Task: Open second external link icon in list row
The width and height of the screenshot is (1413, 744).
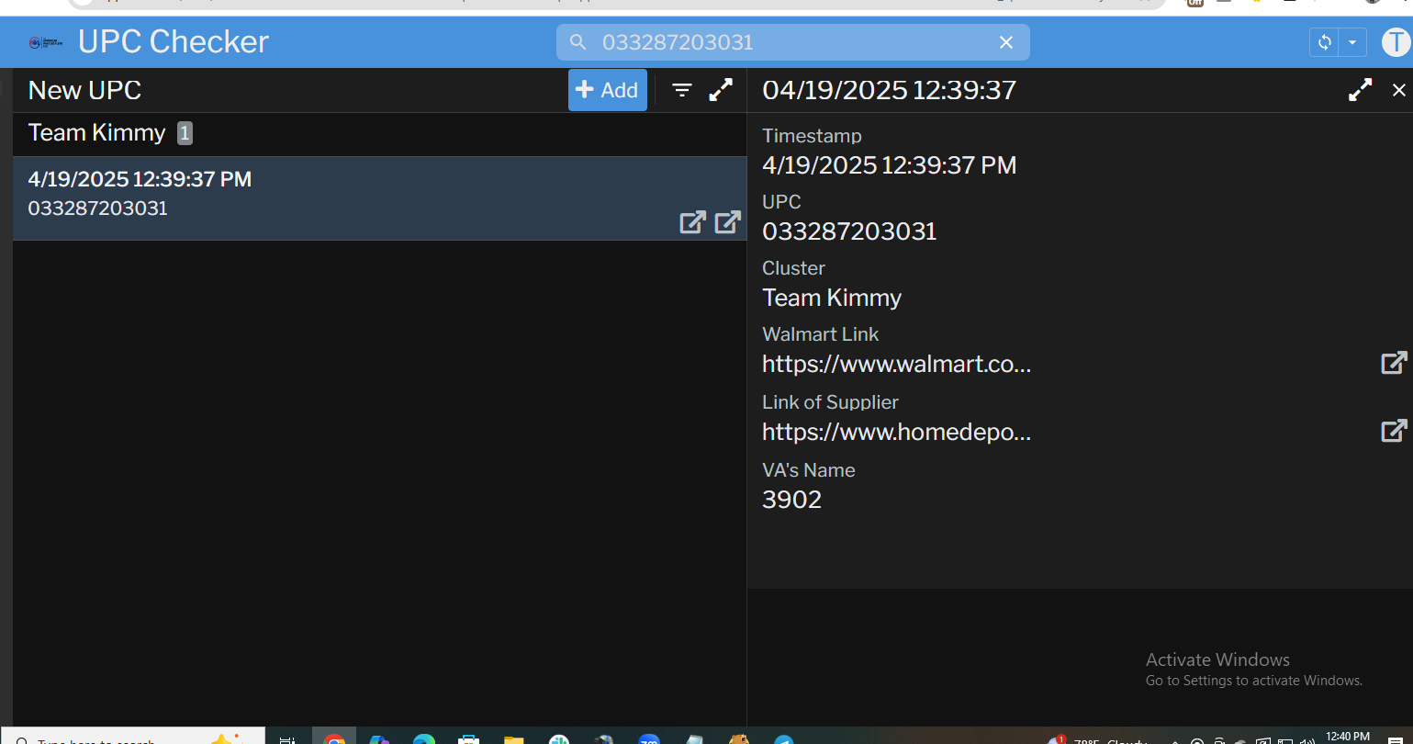Action: tap(727, 222)
